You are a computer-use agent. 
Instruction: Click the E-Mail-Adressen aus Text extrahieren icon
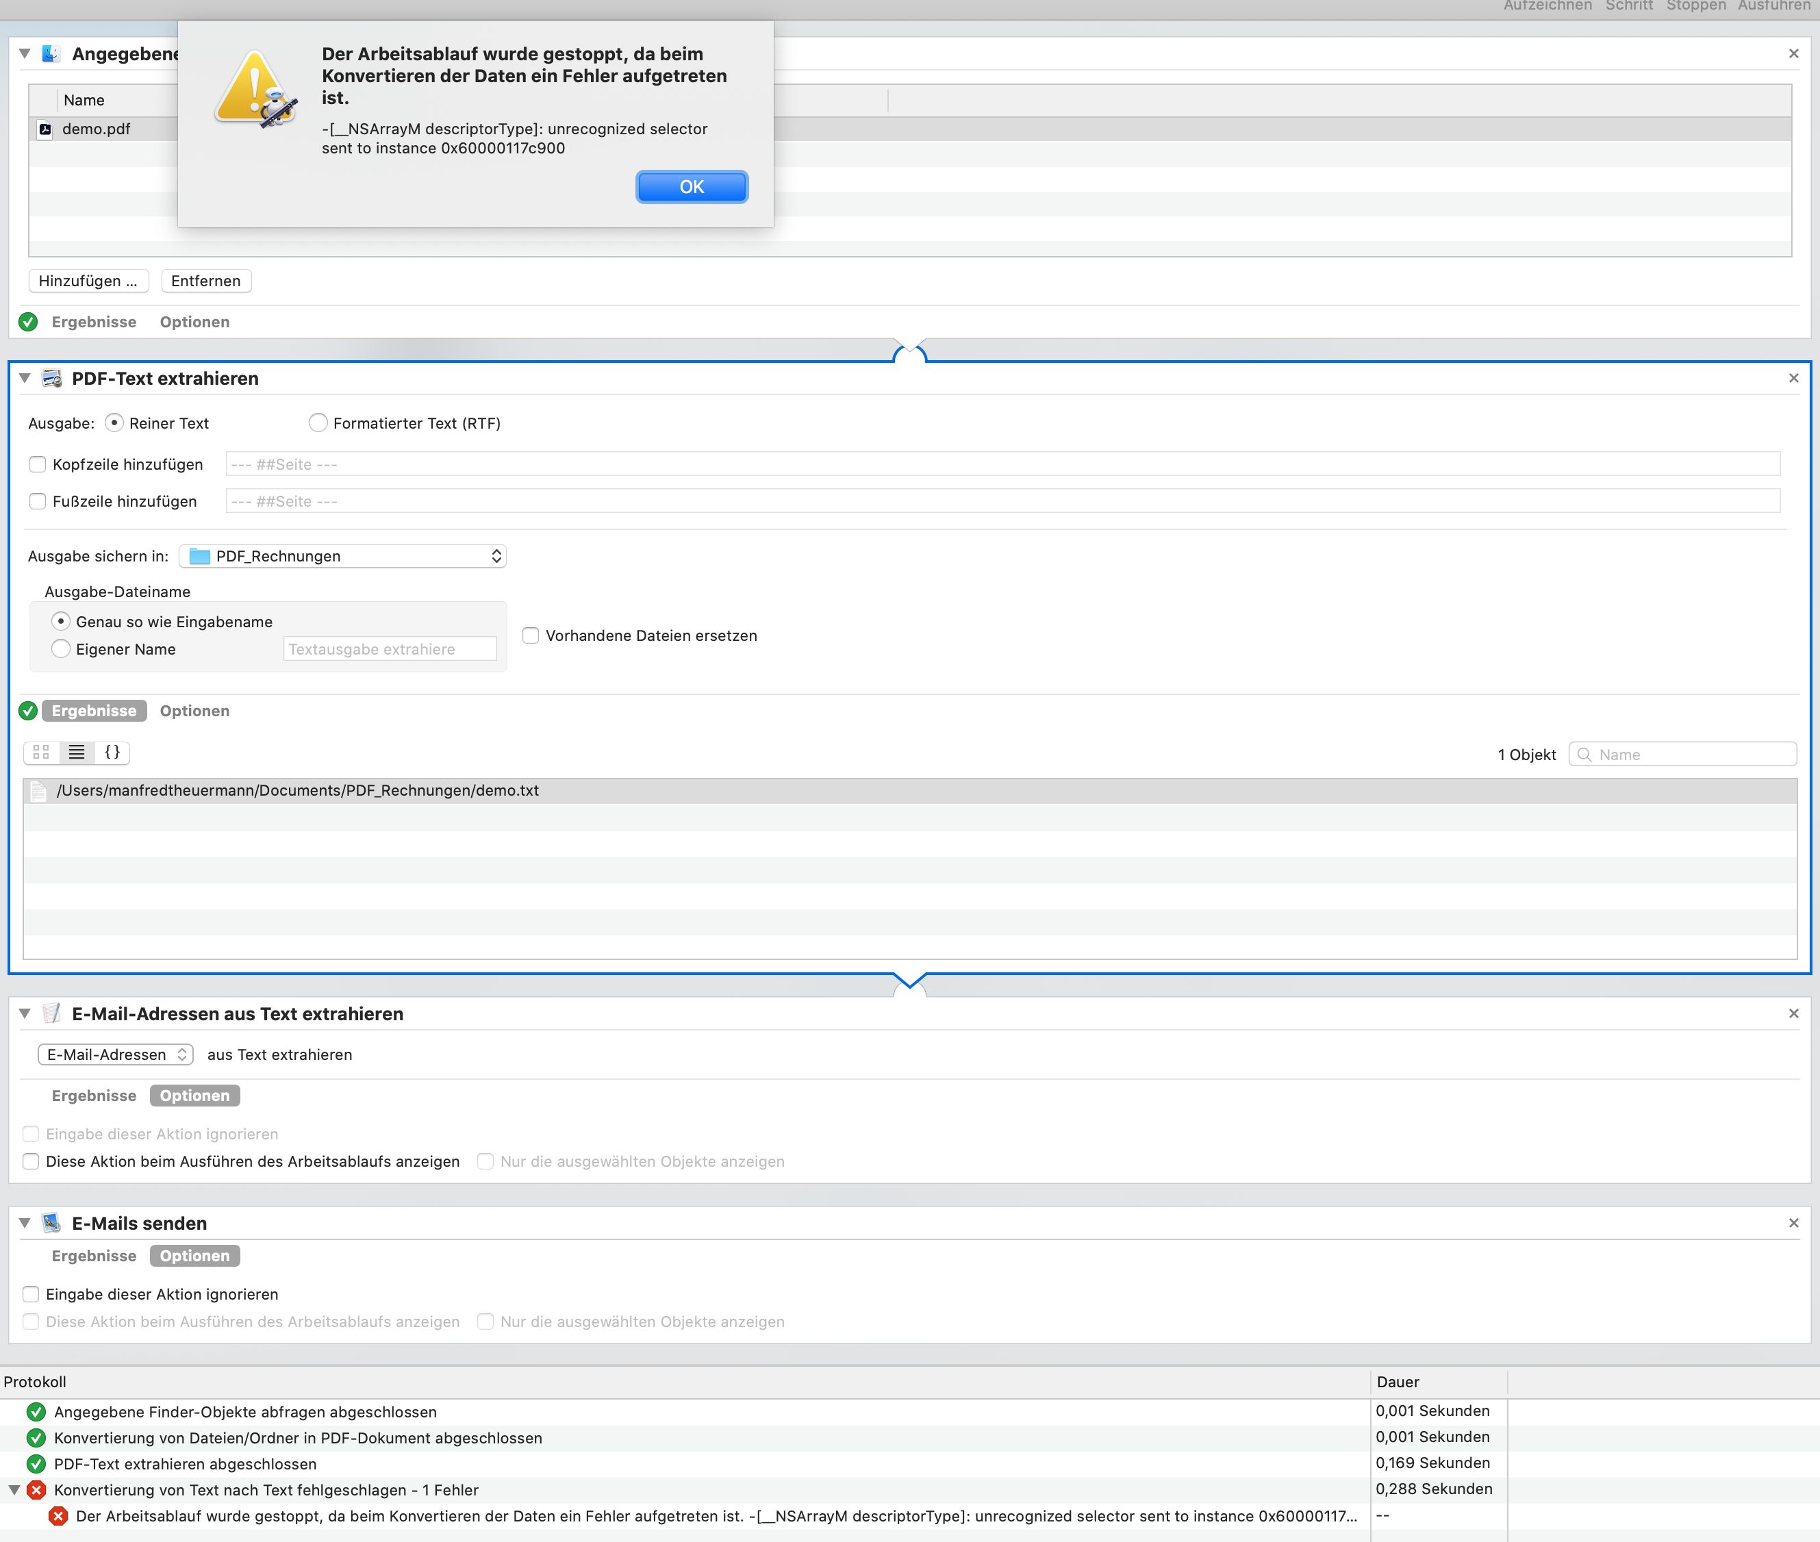tap(51, 1013)
